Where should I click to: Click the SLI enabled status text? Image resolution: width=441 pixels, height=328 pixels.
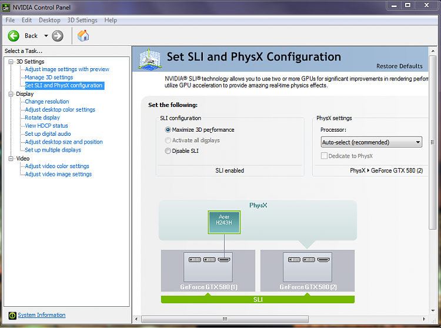(x=229, y=170)
